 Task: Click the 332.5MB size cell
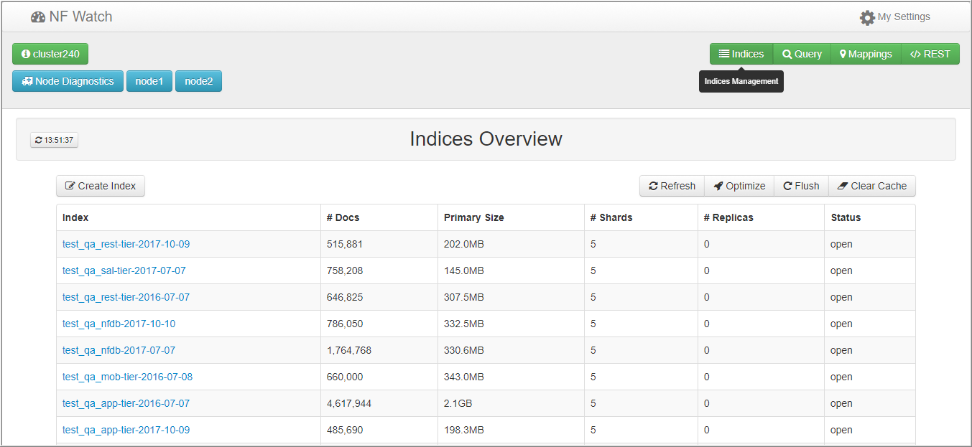[512, 324]
